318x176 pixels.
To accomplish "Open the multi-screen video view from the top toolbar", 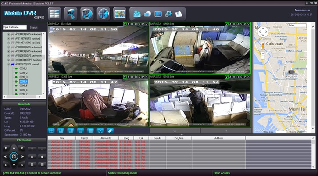I will click(x=54, y=13).
